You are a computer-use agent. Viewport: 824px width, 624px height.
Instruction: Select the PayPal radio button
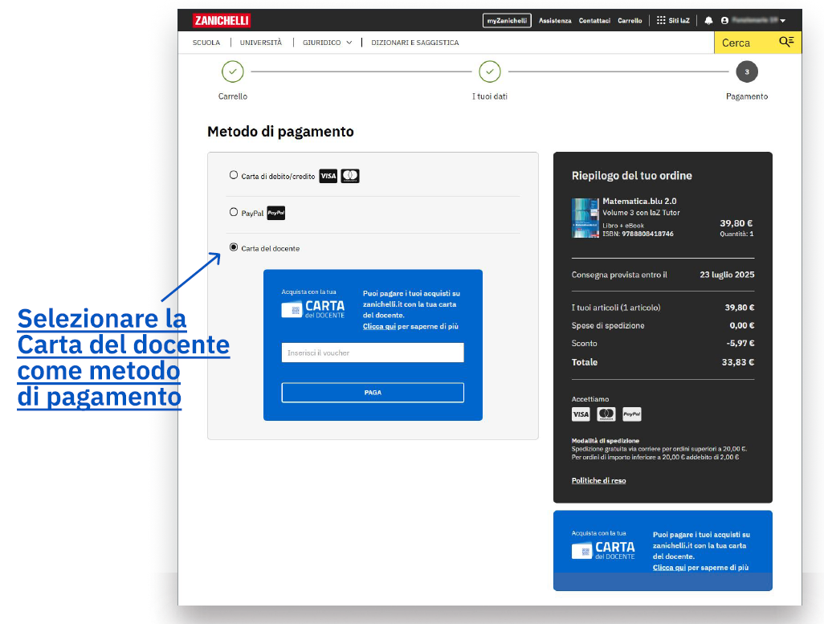tap(234, 212)
